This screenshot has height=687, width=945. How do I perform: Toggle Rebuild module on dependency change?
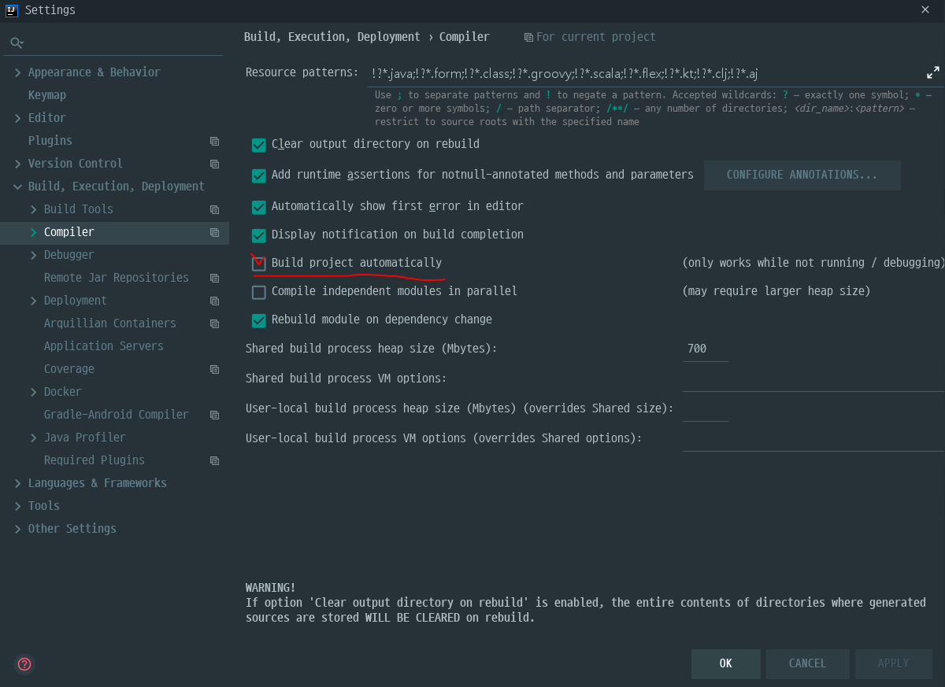(x=258, y=320)
